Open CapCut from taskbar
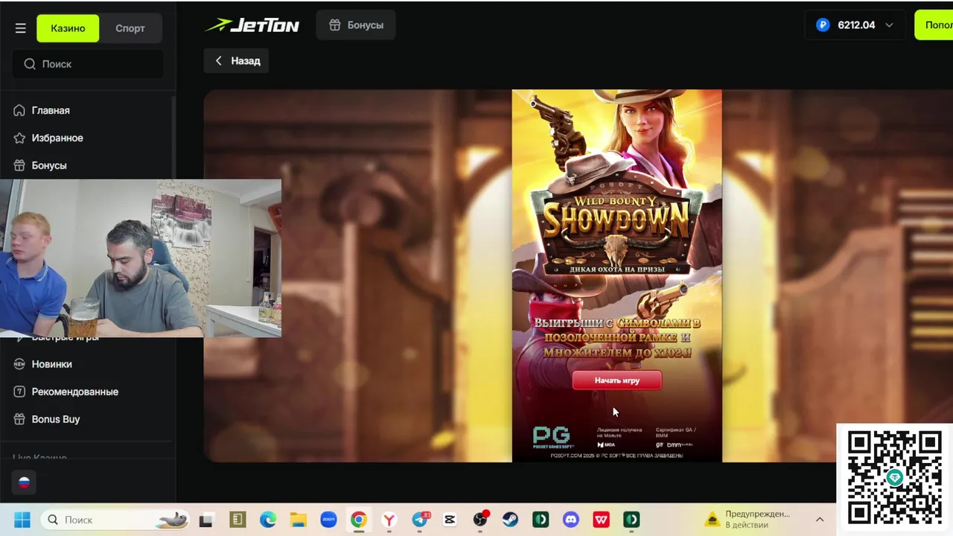The height and width of the screenshot is (536, 953). coord(450,520)
